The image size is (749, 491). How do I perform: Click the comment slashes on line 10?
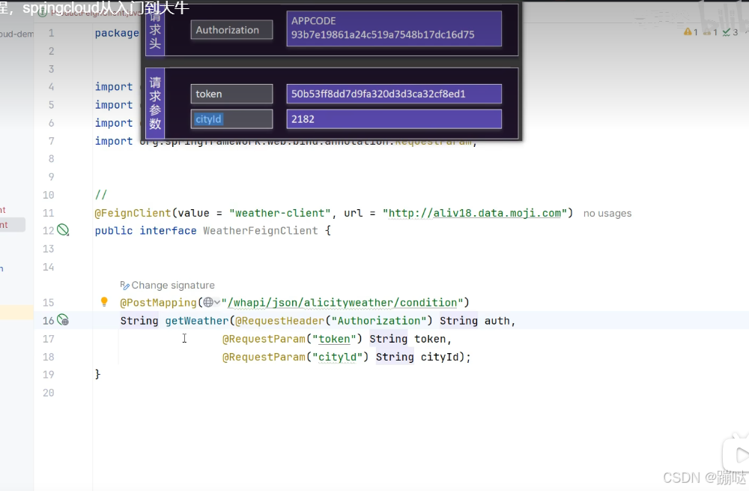click(101, 195)
